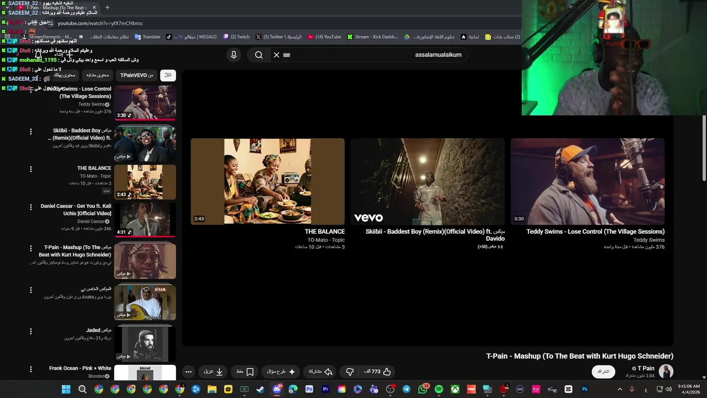Open options for Frank Ocean Pink + White
The image size is (707, 398).
[31, 369]
